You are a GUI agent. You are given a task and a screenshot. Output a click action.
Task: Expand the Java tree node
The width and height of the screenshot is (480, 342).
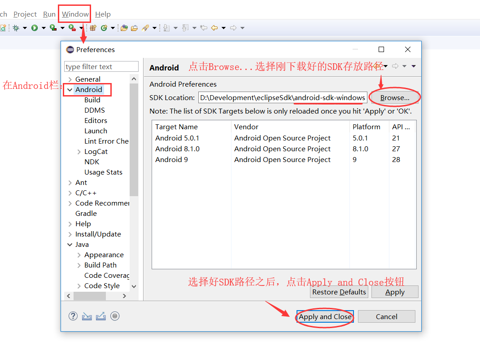[x=70, y=244]
